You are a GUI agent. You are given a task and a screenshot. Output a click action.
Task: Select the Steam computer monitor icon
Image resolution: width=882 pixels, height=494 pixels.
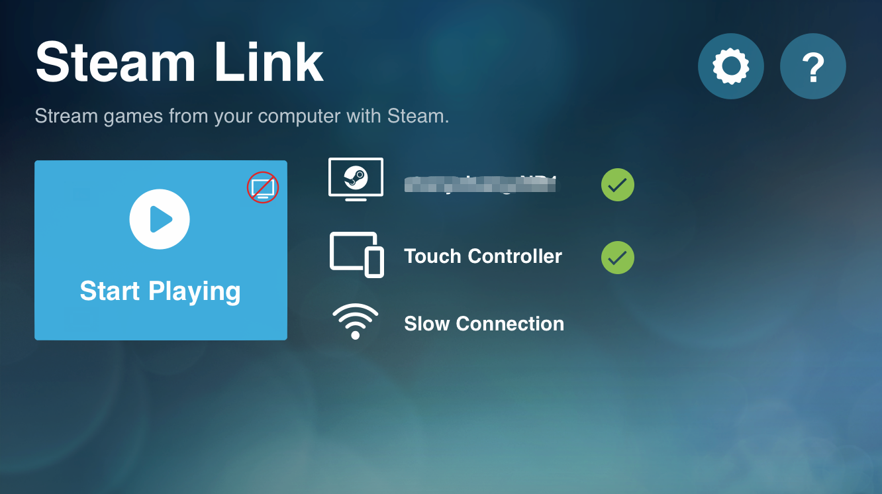click(356, 179)
